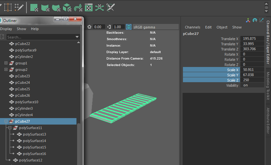Select the Visibility channel label
The height and width of the screenshot is (165, 271).
click(232, 85)
